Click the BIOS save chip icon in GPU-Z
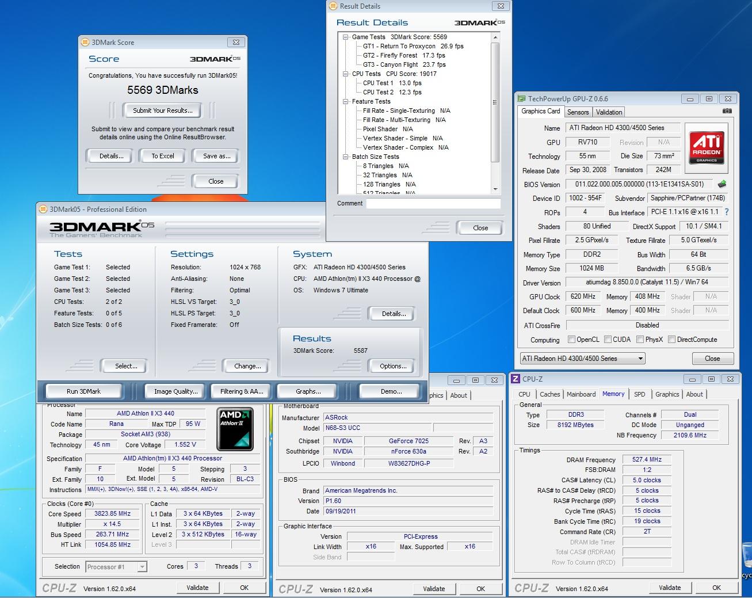Image resolution: width=752 pixels, height=598 pixels. (722, 184)
